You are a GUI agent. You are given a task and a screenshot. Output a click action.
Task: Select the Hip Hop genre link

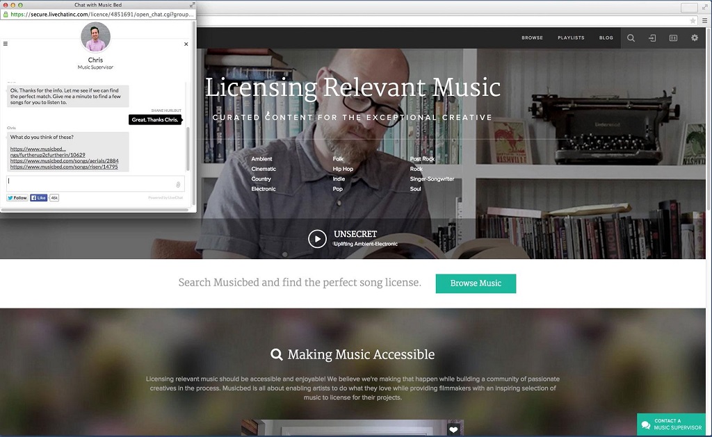click(343, 169)
